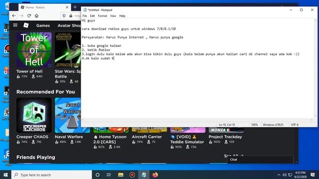Switch to Firefox taskbar icon
319x179 pixels.
[x=155, y=175]
